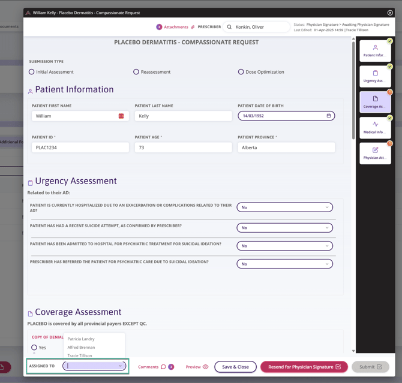Click the person icon on Patient Info card
Screen dimensions: 402x383
tap(376, 47)
